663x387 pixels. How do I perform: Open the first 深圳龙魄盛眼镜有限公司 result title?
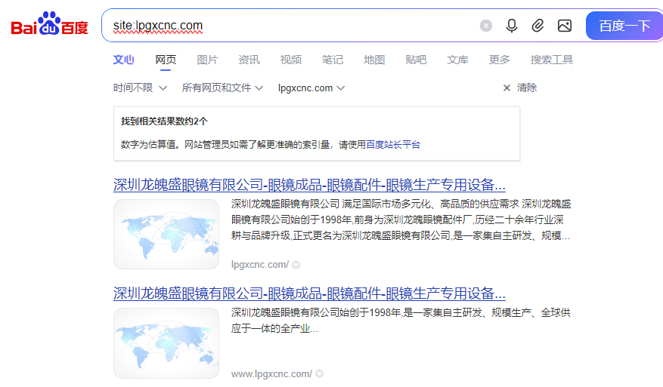coord(309,185)
